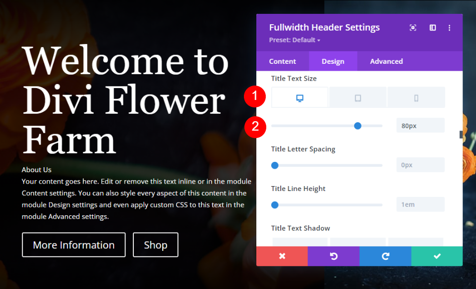
Task: Click the Title Text Size label
Action: click(294, 79)
